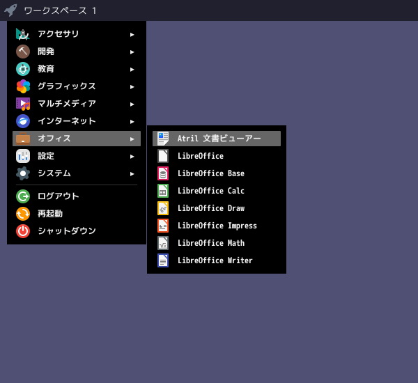Click the LibreOffice Draw yellow icon
418x383 pixels.
pos(163,208)
